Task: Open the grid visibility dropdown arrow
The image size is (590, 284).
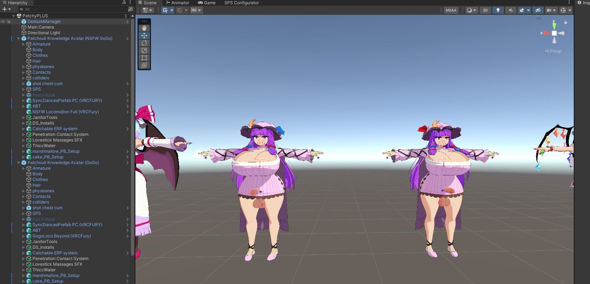Action: click(172, 10)
